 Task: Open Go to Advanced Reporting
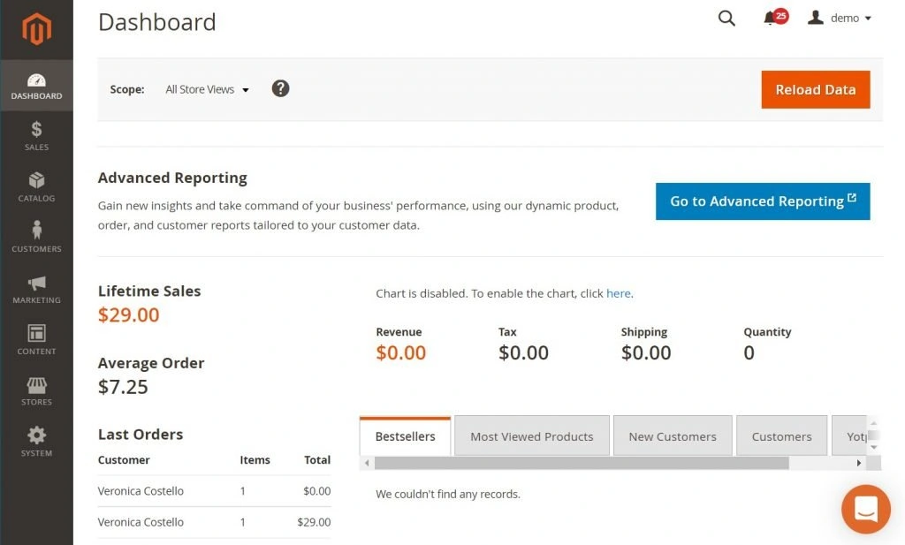point(762,201)
